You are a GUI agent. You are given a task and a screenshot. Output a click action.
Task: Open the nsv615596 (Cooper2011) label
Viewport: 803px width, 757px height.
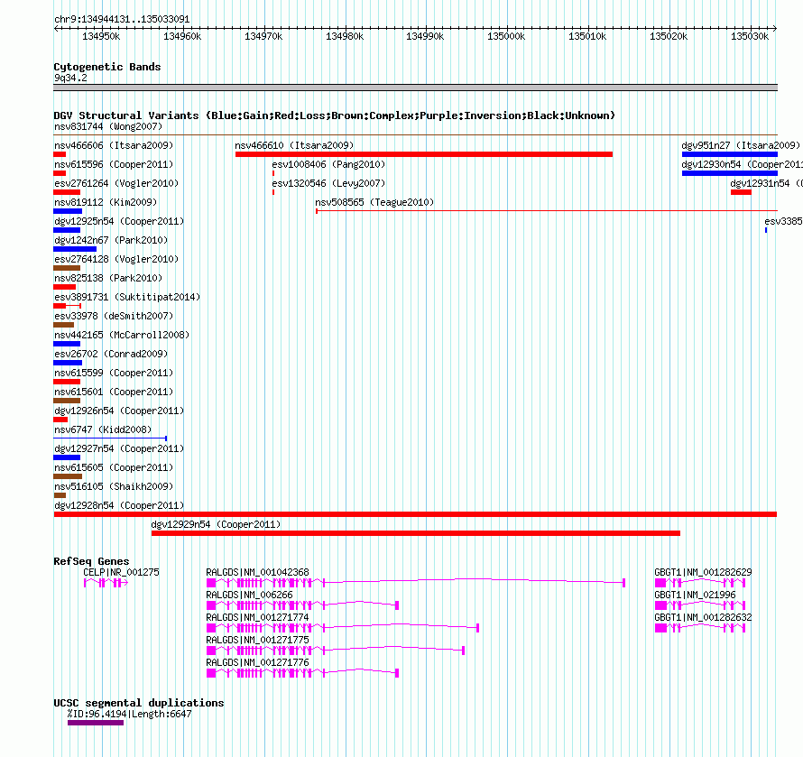114,164
